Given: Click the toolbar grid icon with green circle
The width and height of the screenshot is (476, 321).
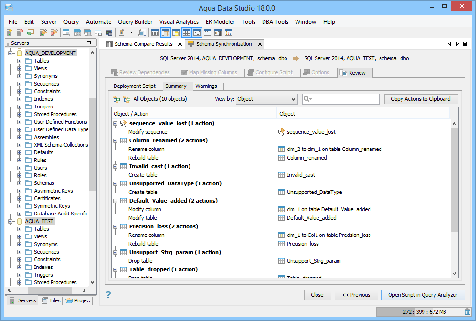Looking at the screenshot, I should pyautogui.click(x=31, y=32).
